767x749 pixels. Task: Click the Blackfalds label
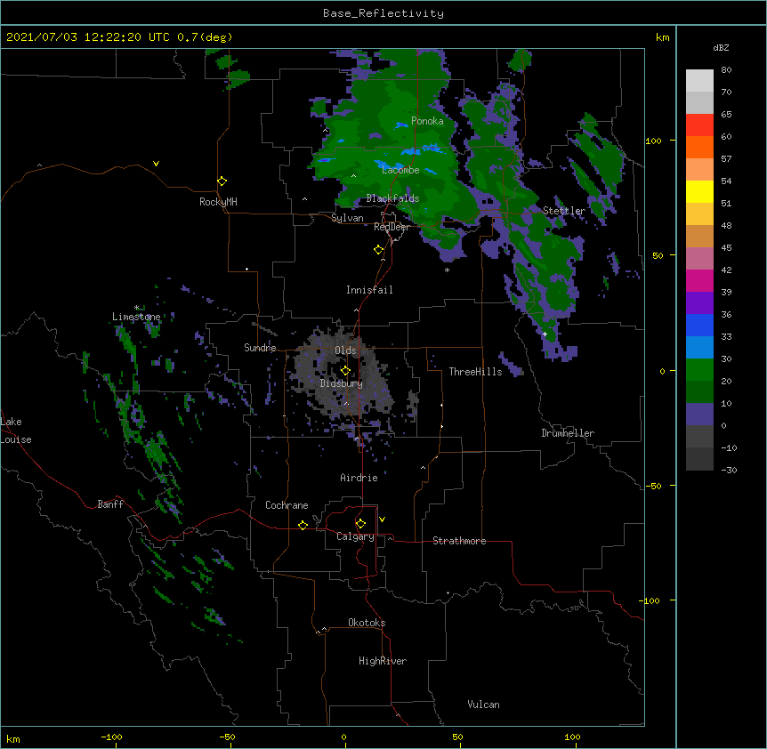point(392,198)
